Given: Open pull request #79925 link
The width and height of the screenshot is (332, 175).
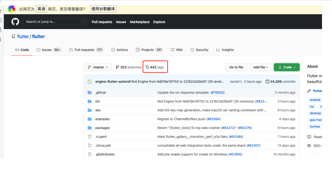Looking at the screenshot, I should 217,92.
